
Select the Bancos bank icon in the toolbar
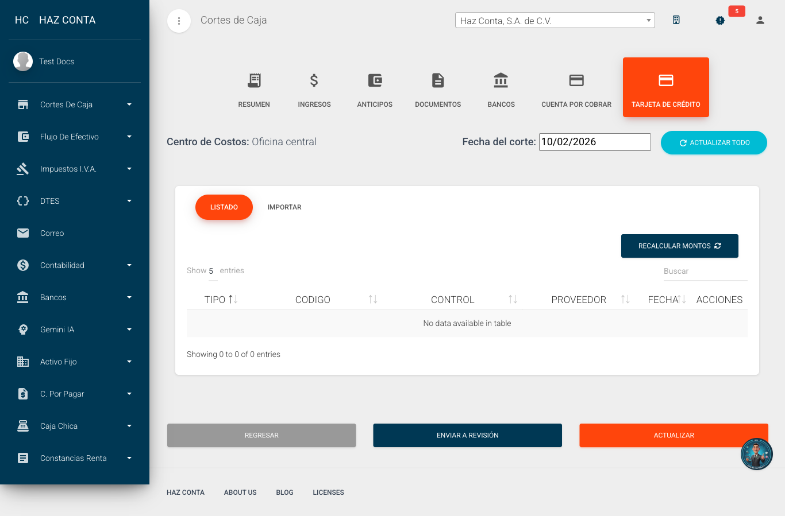(501, 80)
